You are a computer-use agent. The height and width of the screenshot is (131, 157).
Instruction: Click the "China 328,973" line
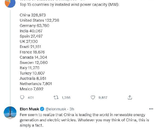pyautogui.click(x=33, y=15)
